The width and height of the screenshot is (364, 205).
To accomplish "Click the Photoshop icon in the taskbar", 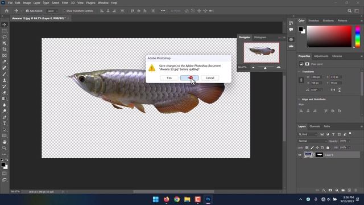I will 208,199.
